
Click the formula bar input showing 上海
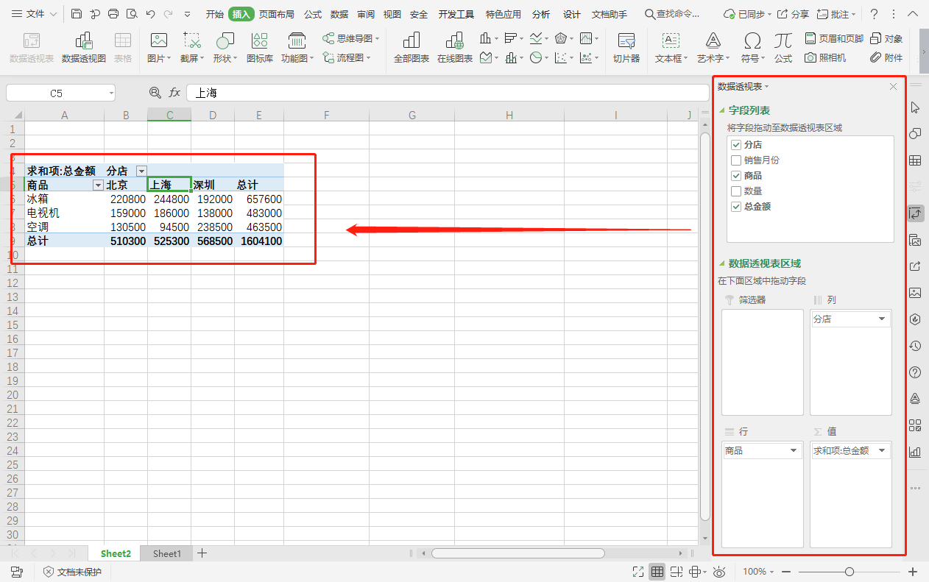pos(442,93)
